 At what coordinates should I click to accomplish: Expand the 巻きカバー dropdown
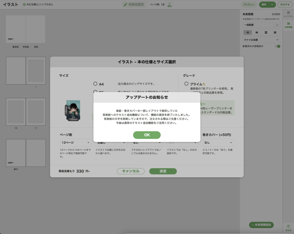pos(218,143)
